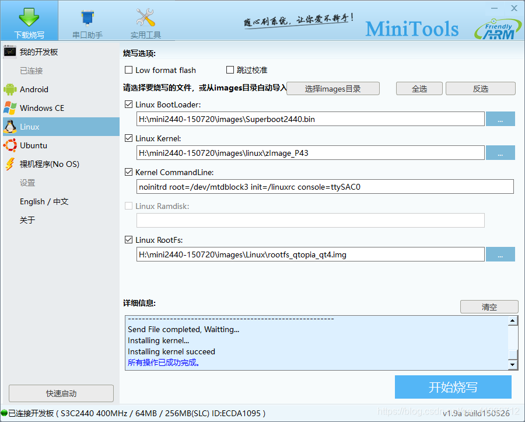525x422 pixels.
Task: Click the log scrollbar thumb
Action: pos(513,354)
